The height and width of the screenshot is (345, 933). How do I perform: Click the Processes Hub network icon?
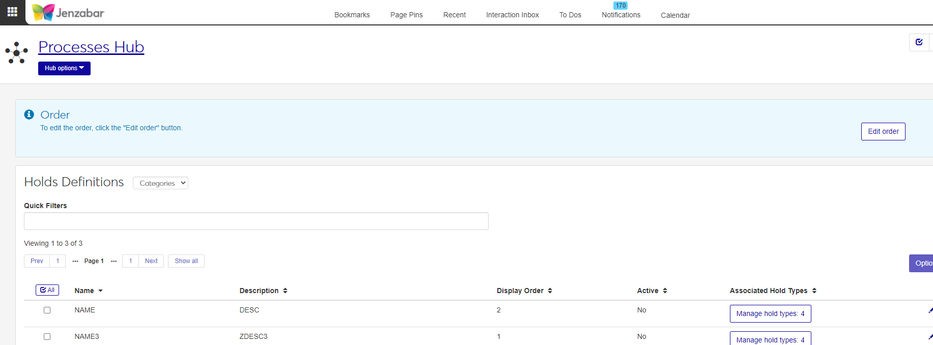pyautogui.click(x=17, y=52)
